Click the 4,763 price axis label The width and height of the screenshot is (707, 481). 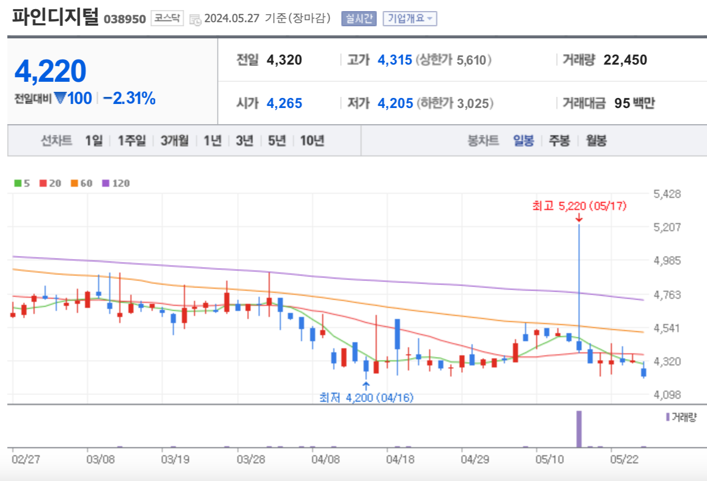(x=667, y=295)
